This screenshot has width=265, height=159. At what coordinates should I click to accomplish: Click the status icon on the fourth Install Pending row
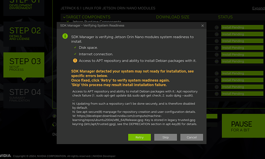pos(217,48)
